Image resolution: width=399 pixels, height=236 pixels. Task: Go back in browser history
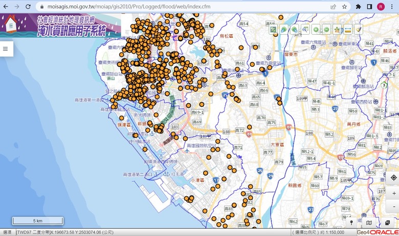click(x=6, y=7)
